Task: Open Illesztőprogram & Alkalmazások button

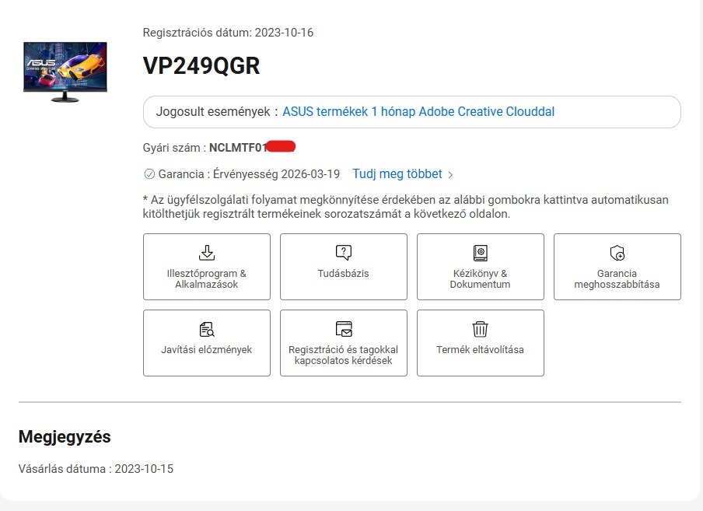Action: (x=207, y=267)
